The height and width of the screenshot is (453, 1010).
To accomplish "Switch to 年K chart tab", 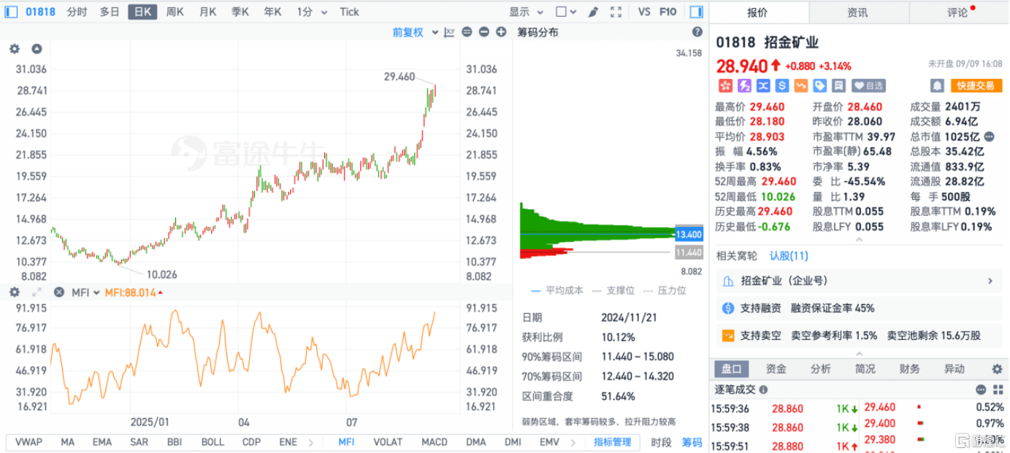I will click(x=273, y=12).
